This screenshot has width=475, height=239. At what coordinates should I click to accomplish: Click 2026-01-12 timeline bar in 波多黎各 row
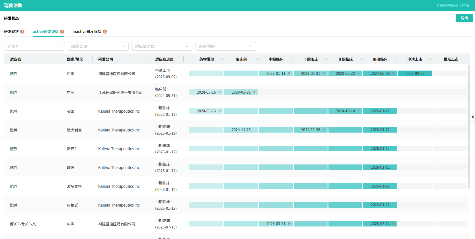[380, 186]
